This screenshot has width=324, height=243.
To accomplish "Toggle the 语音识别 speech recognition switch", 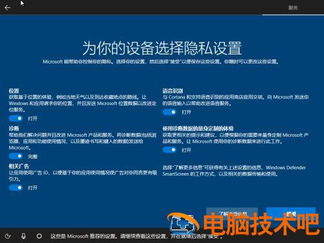I will coord(170,112).
